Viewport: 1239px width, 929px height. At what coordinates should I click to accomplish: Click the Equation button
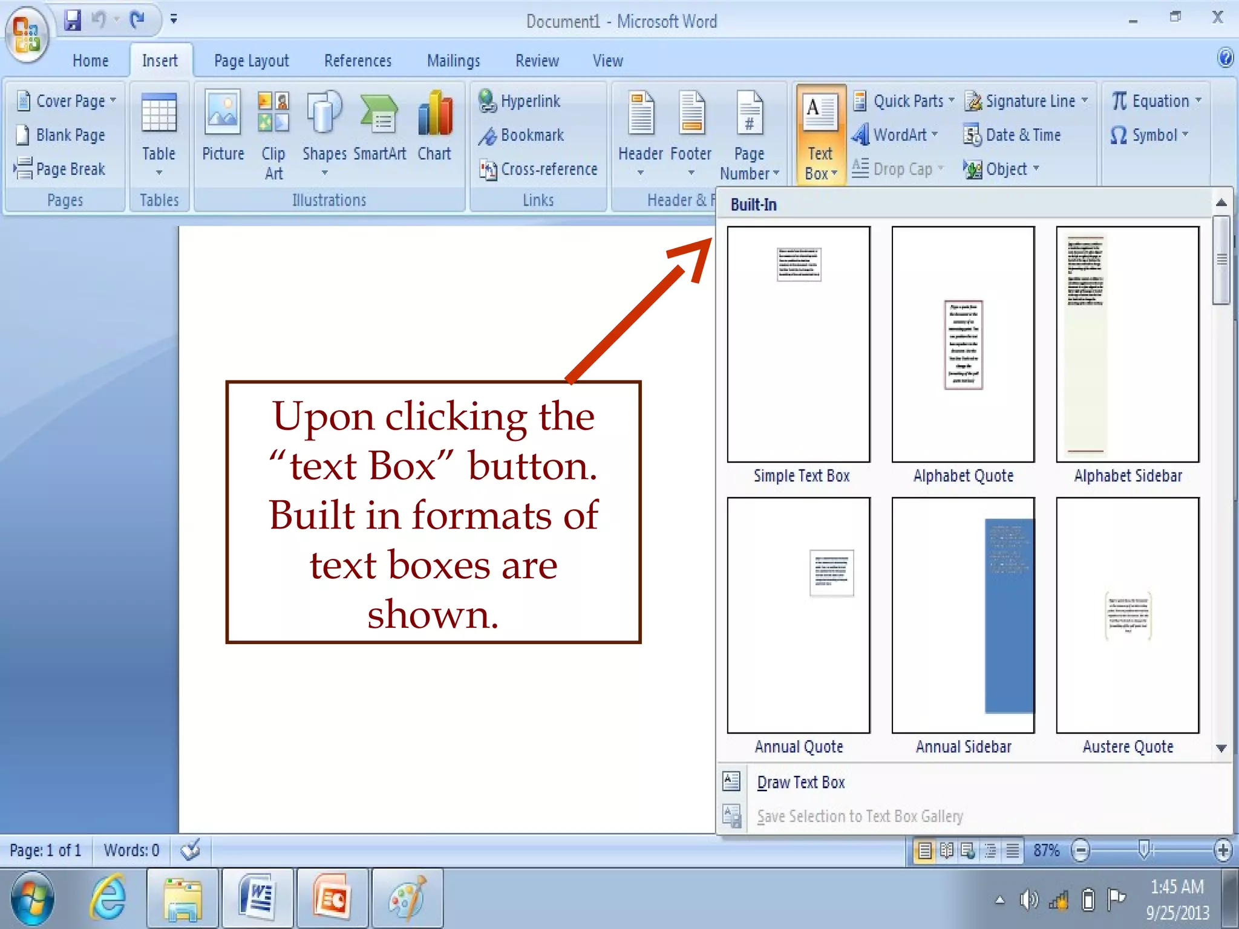(x=1156, y=101)
